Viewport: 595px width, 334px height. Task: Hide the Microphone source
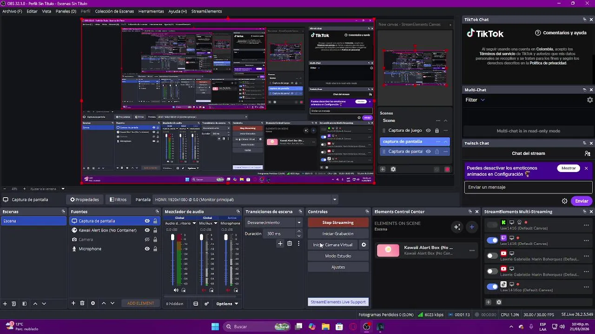[147, 249]
